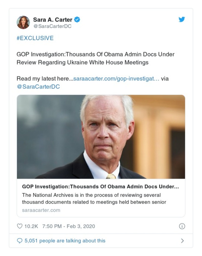Click the Twitter bird logo
The image size is (202, 256).
click(182, 19)
